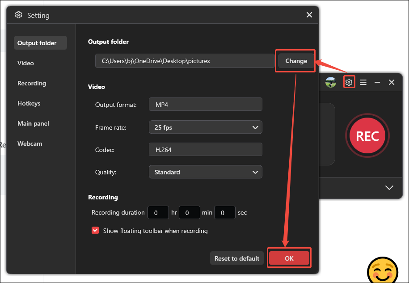The height and width of the screenshot is (283, 409).
Task: Open the Main panel settings section
Action: coord(34,123)
